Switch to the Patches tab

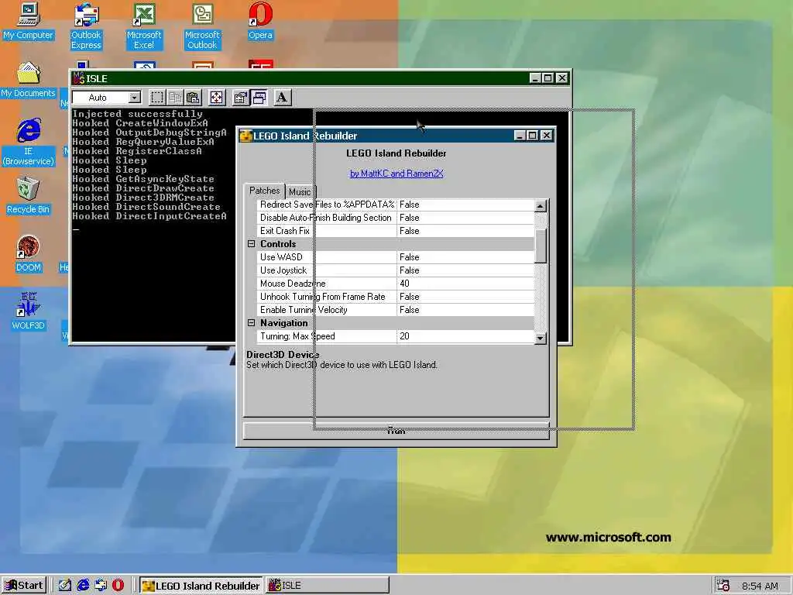(x=264, y=191)
